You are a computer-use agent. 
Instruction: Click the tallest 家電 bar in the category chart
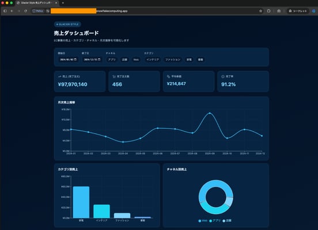81,202
